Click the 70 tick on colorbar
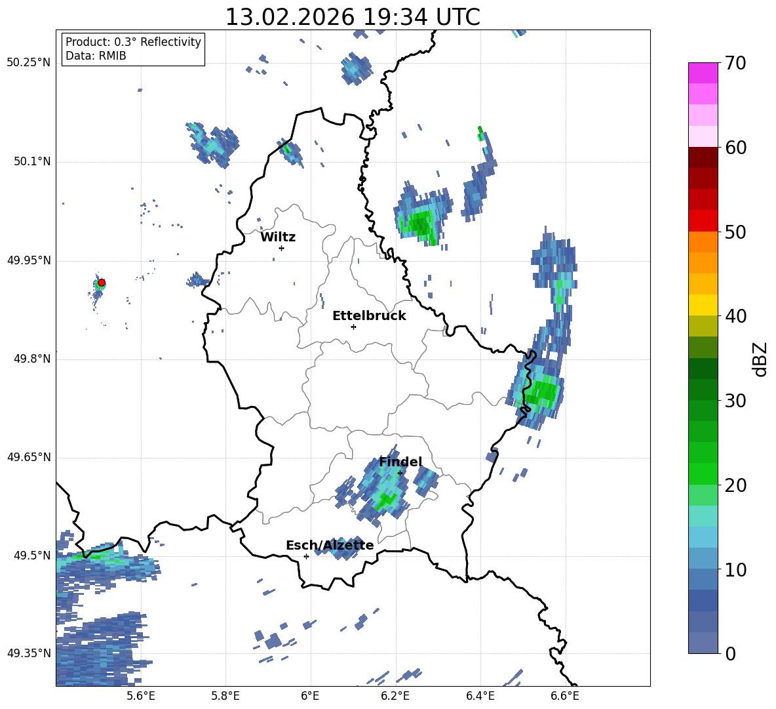The height and width of the screenshot is (709, 776). tap(735, 64)
